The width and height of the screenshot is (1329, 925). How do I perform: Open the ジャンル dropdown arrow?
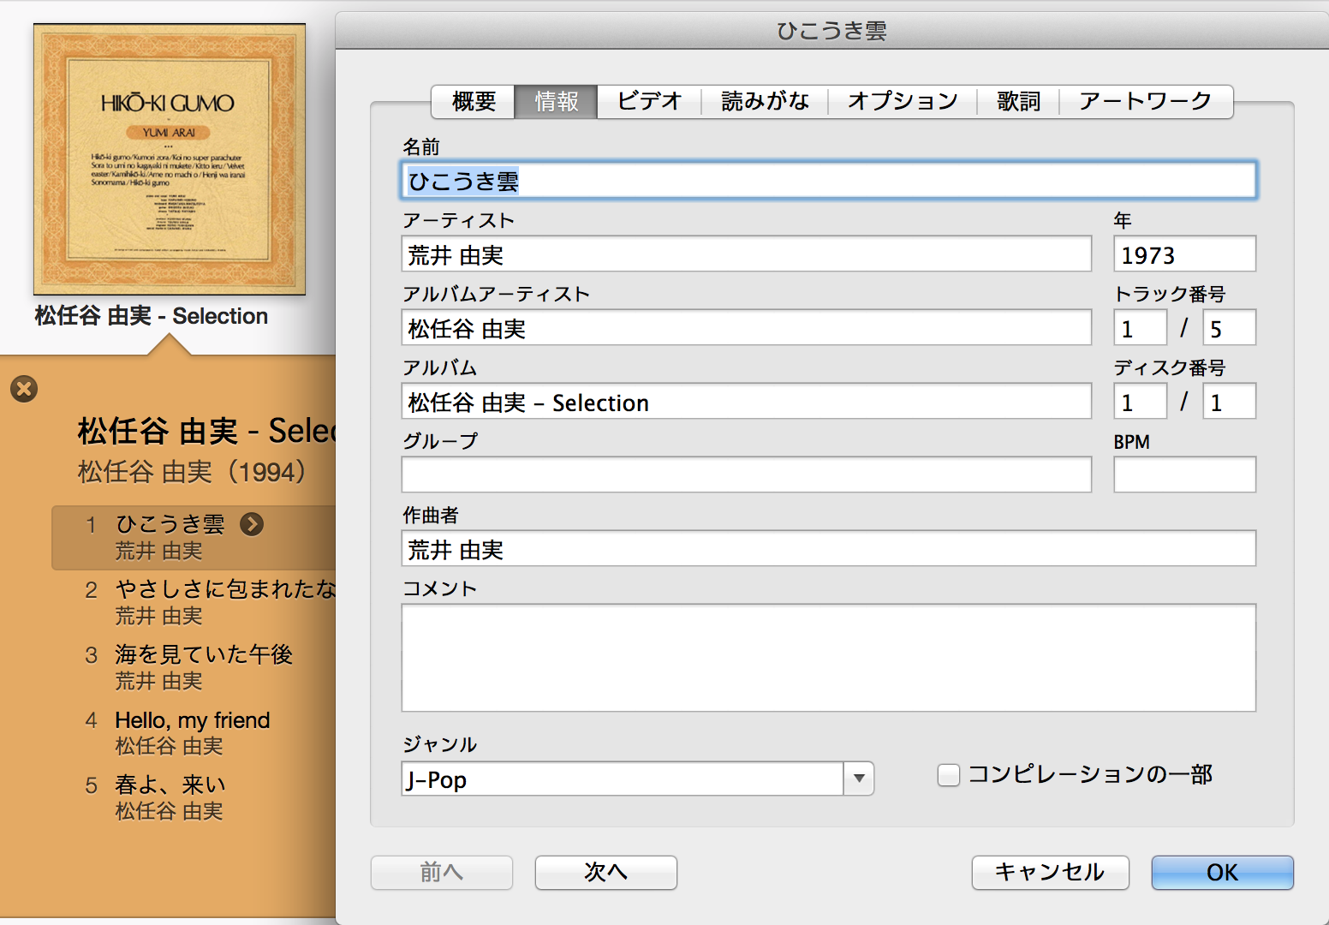858,779
